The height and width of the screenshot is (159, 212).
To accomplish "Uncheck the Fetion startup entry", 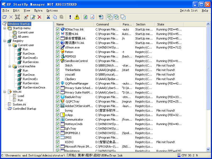I will click(58, 52).
